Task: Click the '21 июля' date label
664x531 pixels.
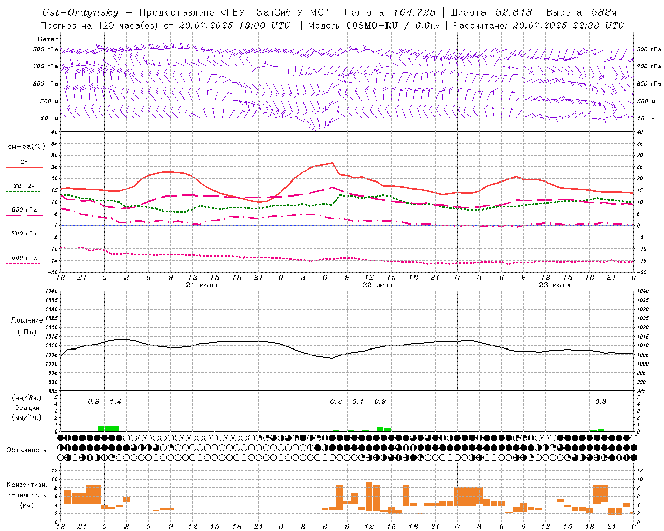Action: click(x=202, y=285)
